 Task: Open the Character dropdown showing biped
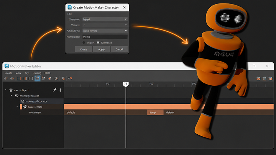[105, 20]
